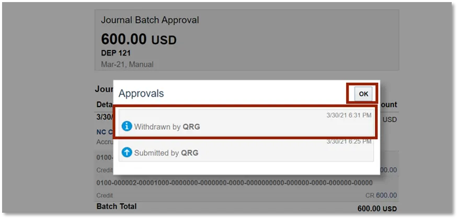Click the Credit label above Batch Total
Image resolution: width=458 pixels, height=219 pixels.
click(106, 195)
